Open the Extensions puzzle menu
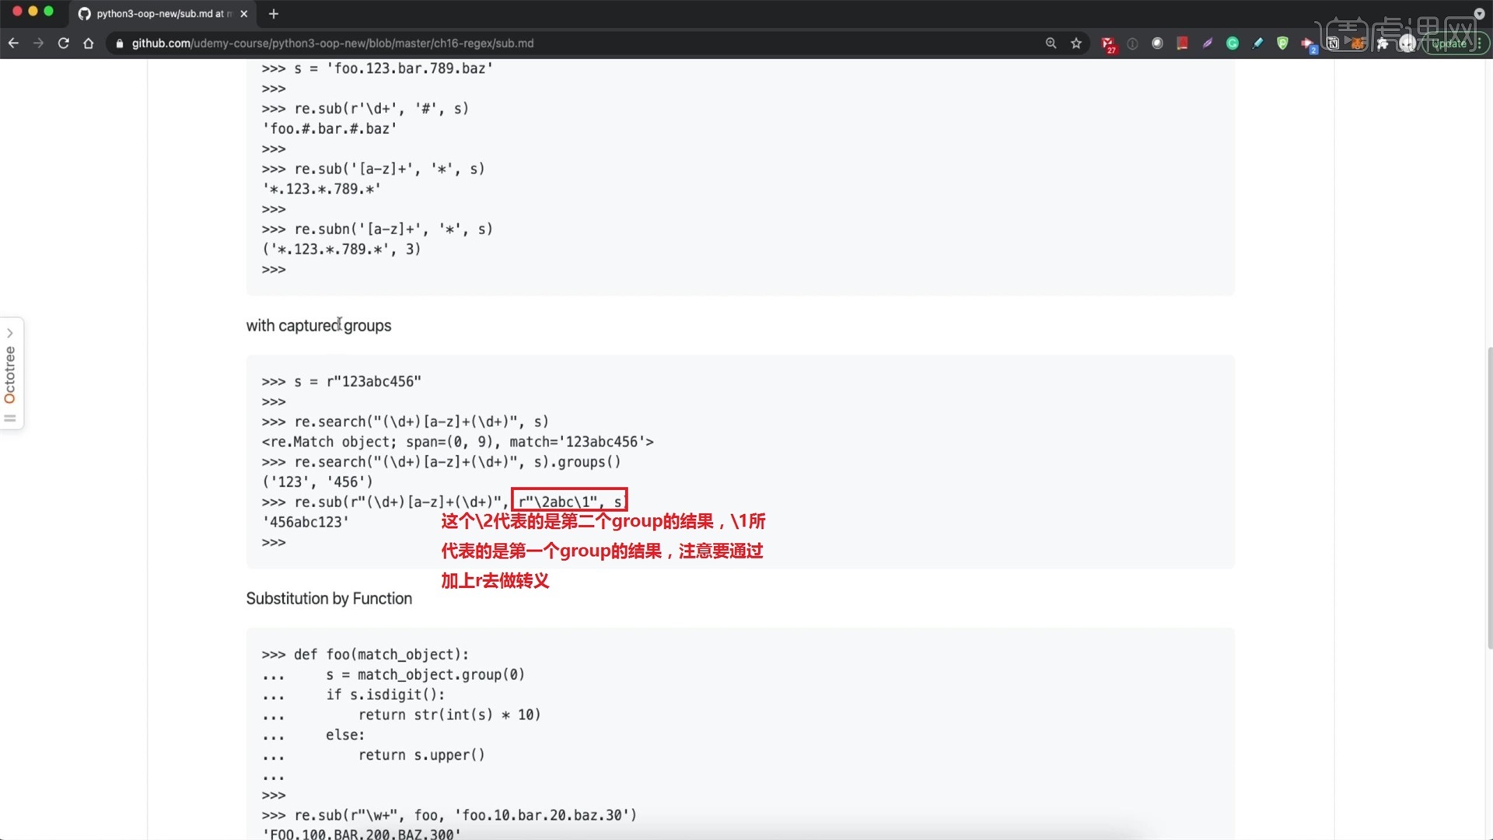Image resolution: width=1493 pixels, height=840 pixels. tap(1383, 44)
